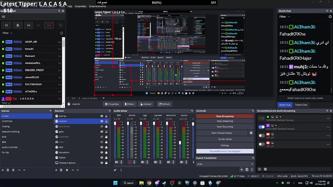333x187 pixels.
Task: Open csgo audio channel options menu
Action: pos(147,162)
